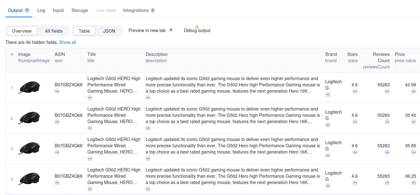Expand the reviews count in row 1
Image resolution: width=420 pixels, height=195 pixels.
coord(387,91)
